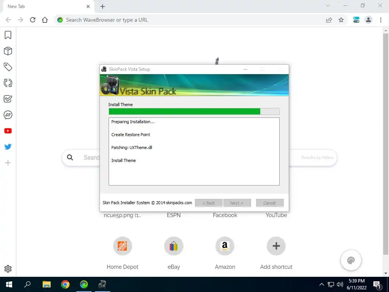The height and width of the screenshot is (292, 389).
Task: Open the checklist tasks sidebar icon
Action: (8, 99)
